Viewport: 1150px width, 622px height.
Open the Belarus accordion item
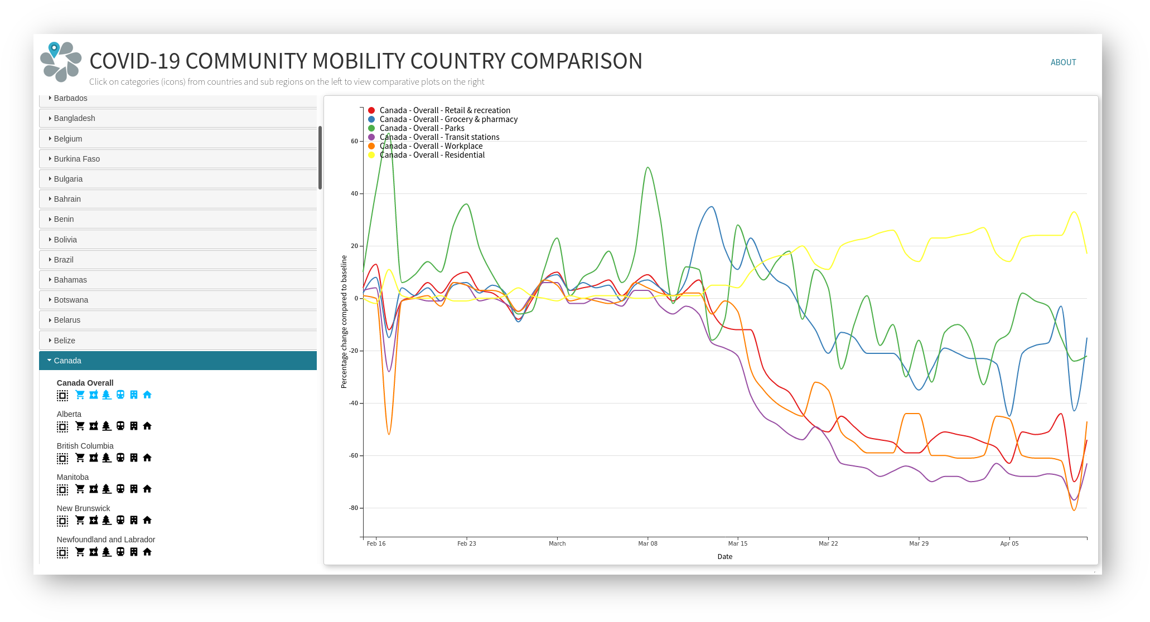[178, 320]
